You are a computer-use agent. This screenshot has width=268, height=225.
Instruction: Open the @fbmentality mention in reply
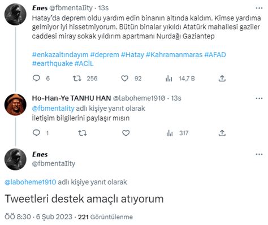click(53, 109)
